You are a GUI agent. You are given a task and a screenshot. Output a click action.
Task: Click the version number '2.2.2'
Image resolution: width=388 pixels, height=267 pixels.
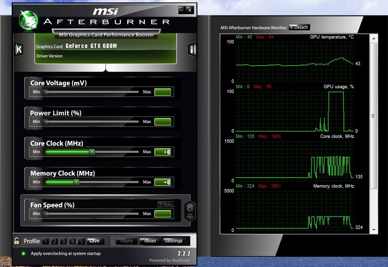[x=184, y=253]
